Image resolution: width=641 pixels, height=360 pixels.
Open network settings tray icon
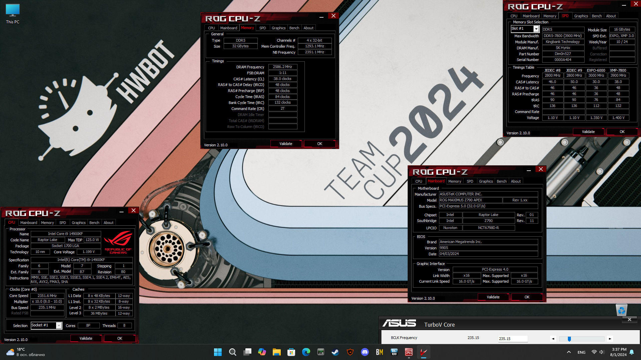coord(594,352)
